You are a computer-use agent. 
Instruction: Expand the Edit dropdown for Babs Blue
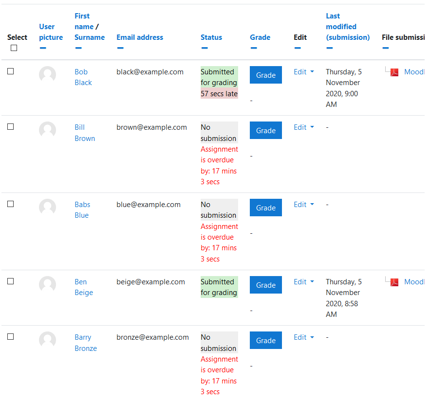point(303,205)
